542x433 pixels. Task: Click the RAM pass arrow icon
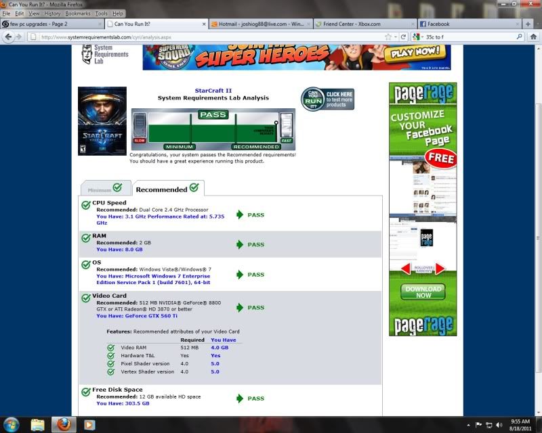(240, 244)
